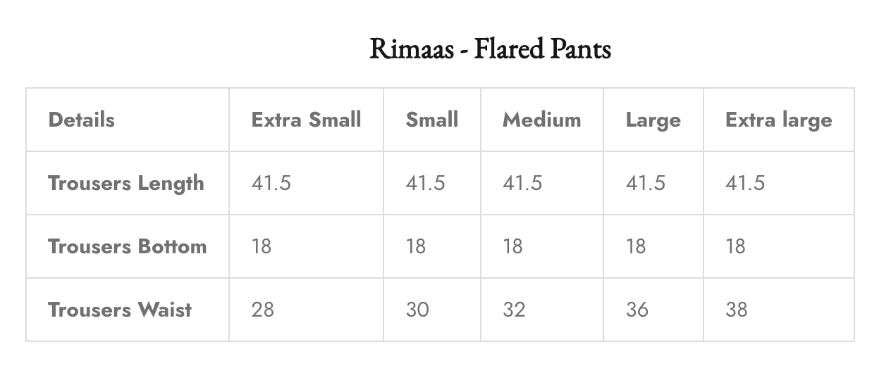Click the Trousers Bottom row label
The height and width of the screenshot is (387, 891).
pyautogui.click(x=127, y=246)
